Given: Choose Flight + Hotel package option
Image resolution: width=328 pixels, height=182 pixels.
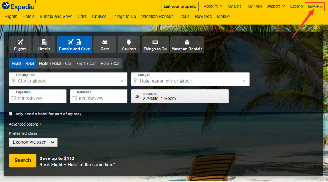Looking at the screenshot, I should tap(23, 64).
